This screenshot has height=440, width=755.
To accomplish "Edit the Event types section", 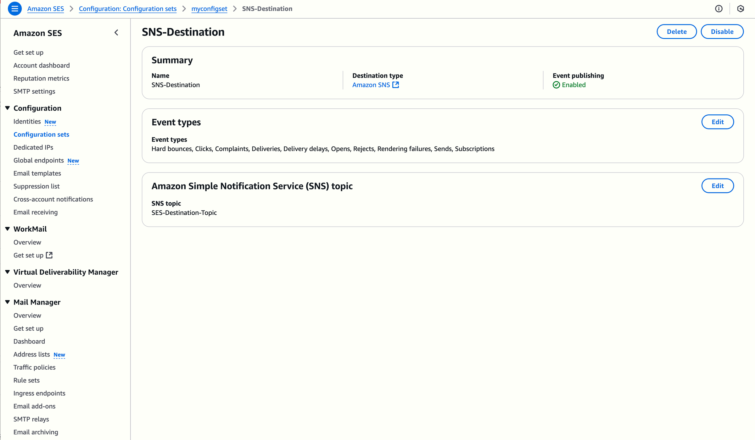I will [718, 122].
